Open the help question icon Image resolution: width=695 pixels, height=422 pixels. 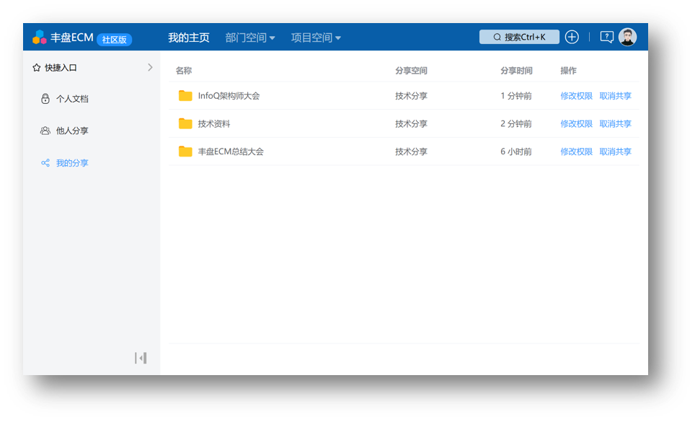coord(606,37)
